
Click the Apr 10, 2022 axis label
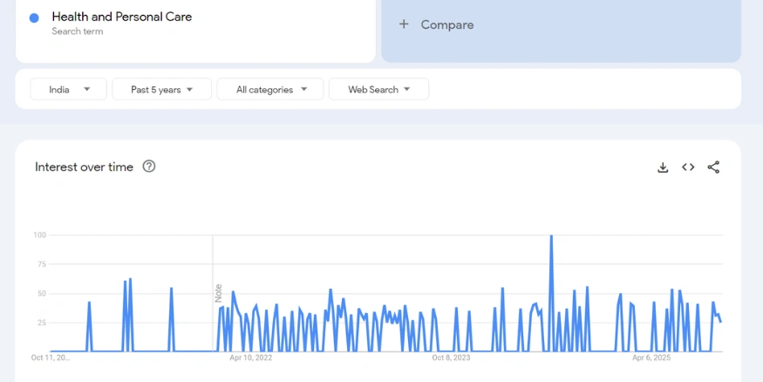(250, 358)
